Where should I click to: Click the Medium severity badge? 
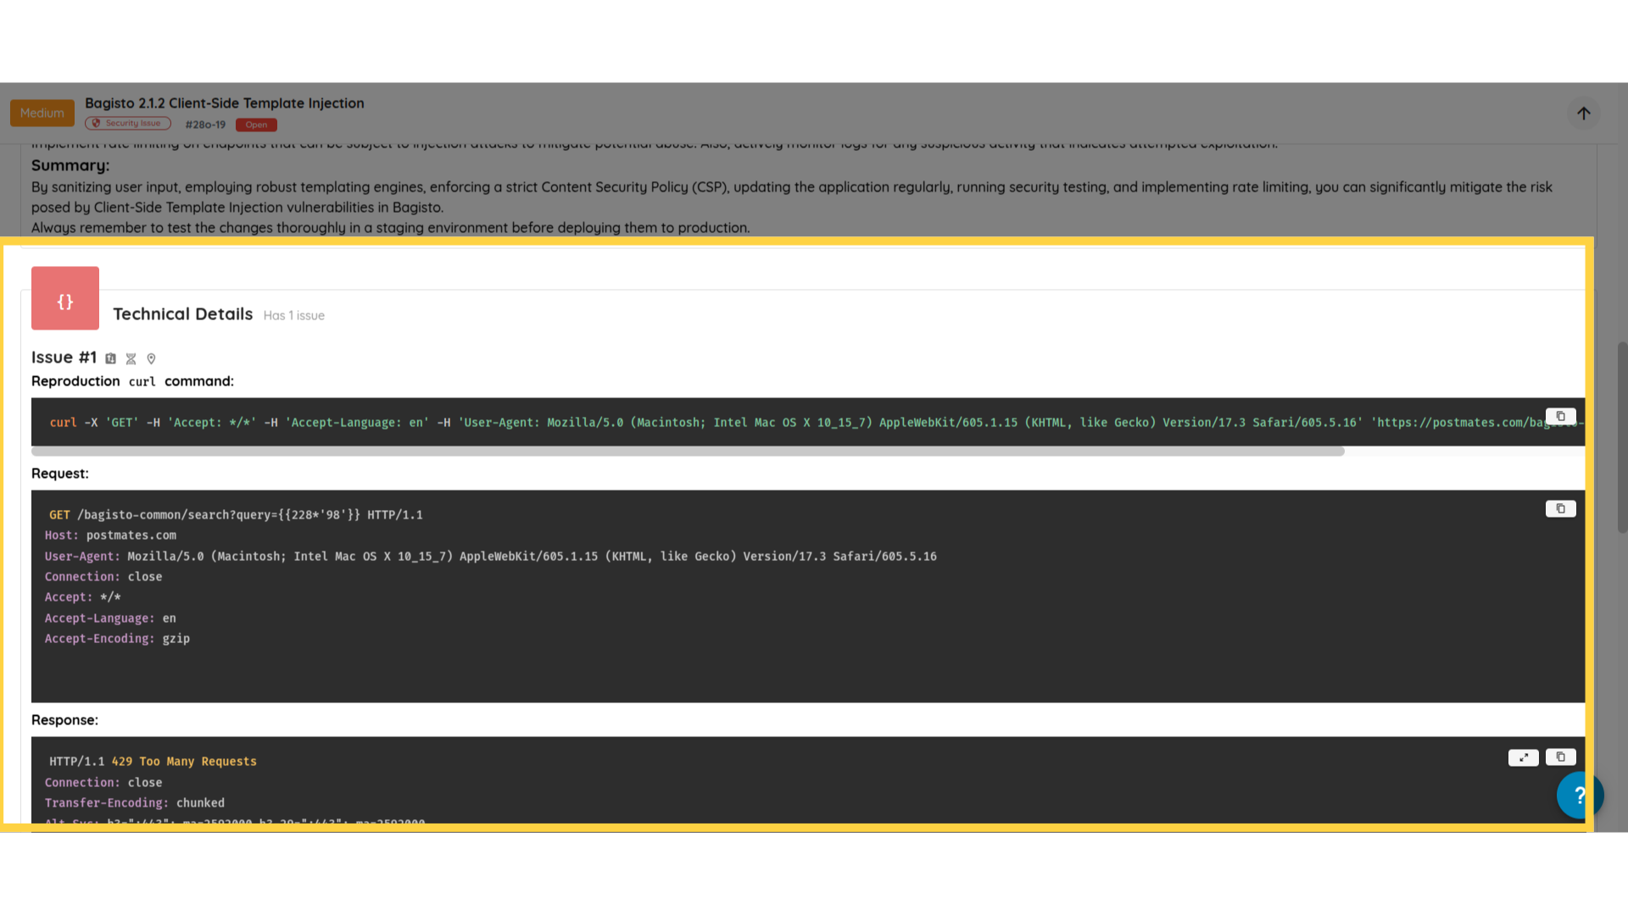(42, 113)
